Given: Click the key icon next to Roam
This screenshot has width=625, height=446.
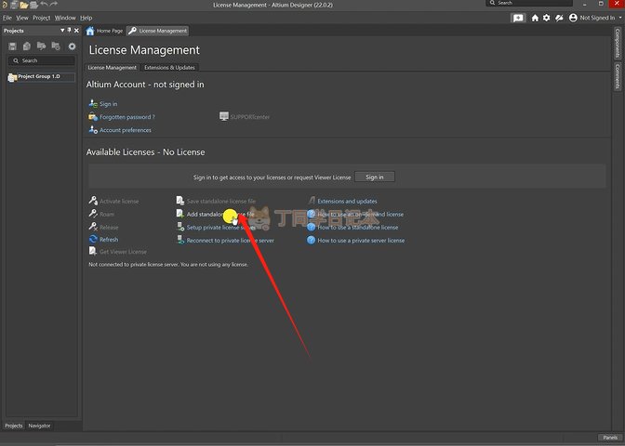Looking at the screenshot, I should click(93, 214).
